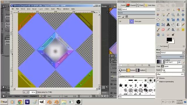This screenshot has height=105, width=187.
Task: Select the Shear tool
Action: pyautogui.click(x=178, y=20)
